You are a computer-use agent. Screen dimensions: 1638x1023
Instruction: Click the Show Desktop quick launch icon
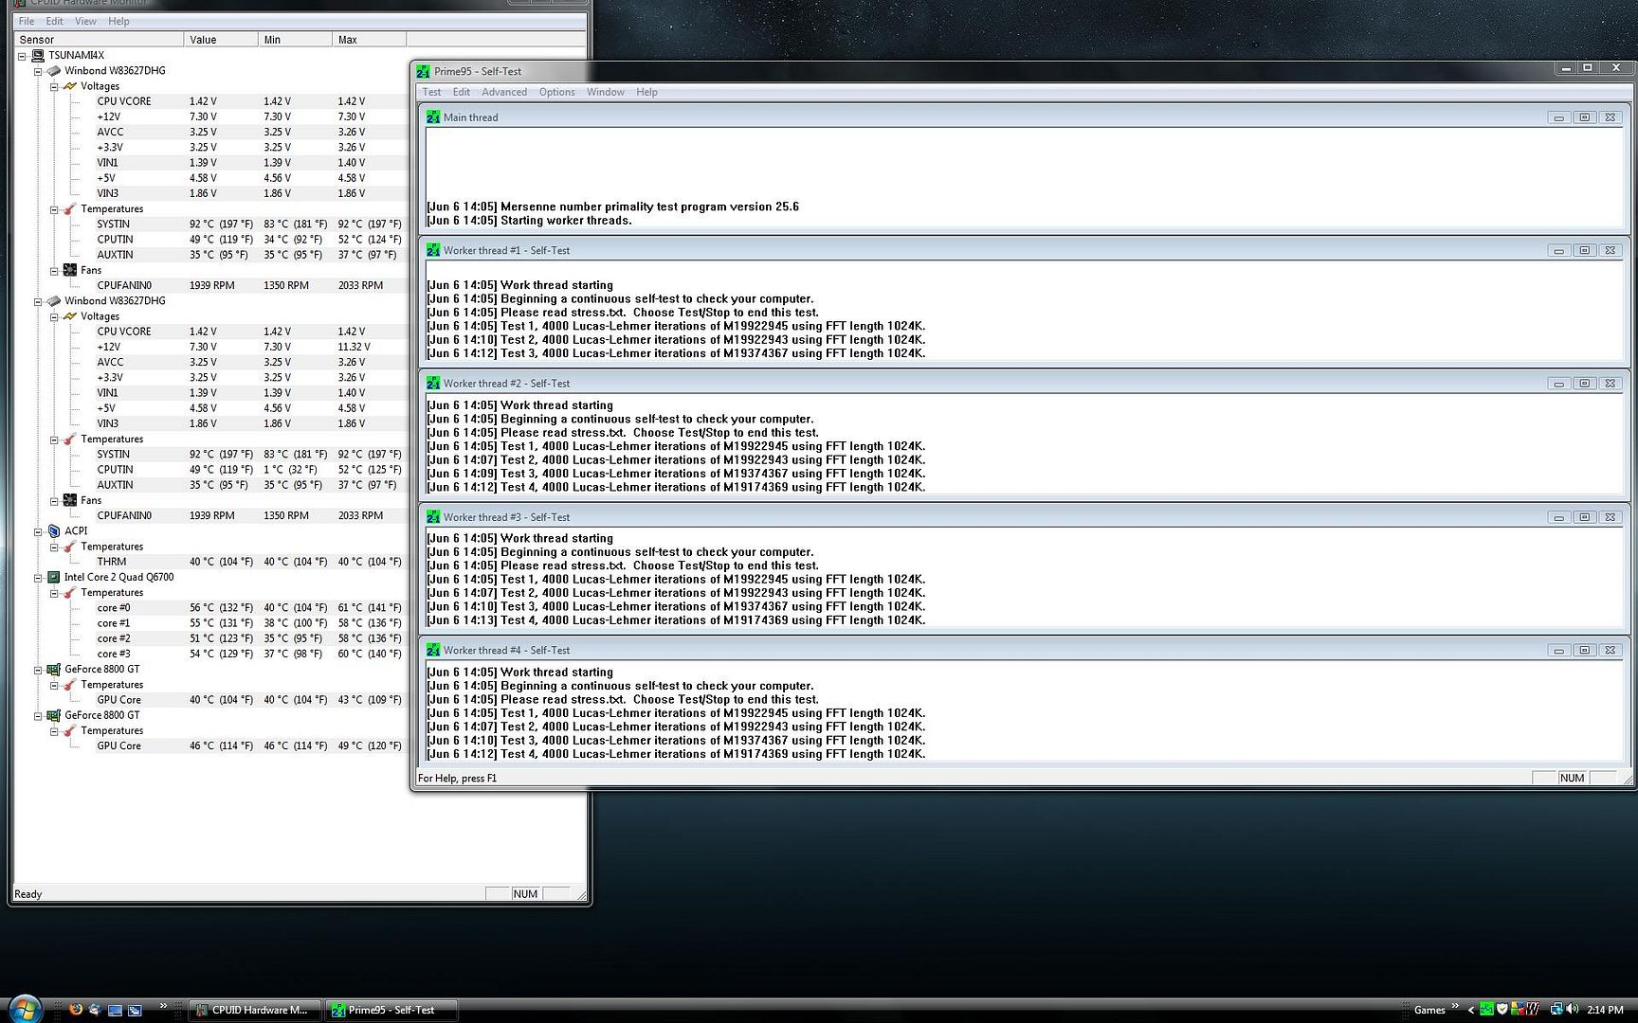tap(115, 1010)
